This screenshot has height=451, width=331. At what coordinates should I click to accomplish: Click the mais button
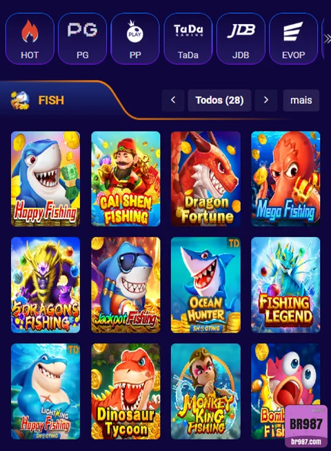(301, 100)
